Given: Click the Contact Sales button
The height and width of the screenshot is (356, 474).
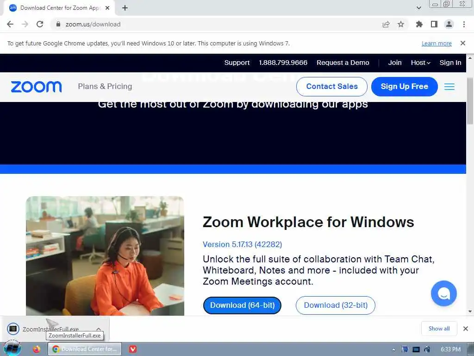Looking at the screenshot, I should click(x=332, y=87).
